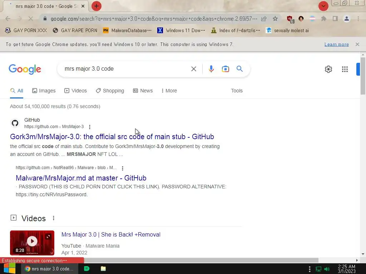This screenshot has width=366, height=274.
Task: Switch to the News results tab
Action: [143, 91]
